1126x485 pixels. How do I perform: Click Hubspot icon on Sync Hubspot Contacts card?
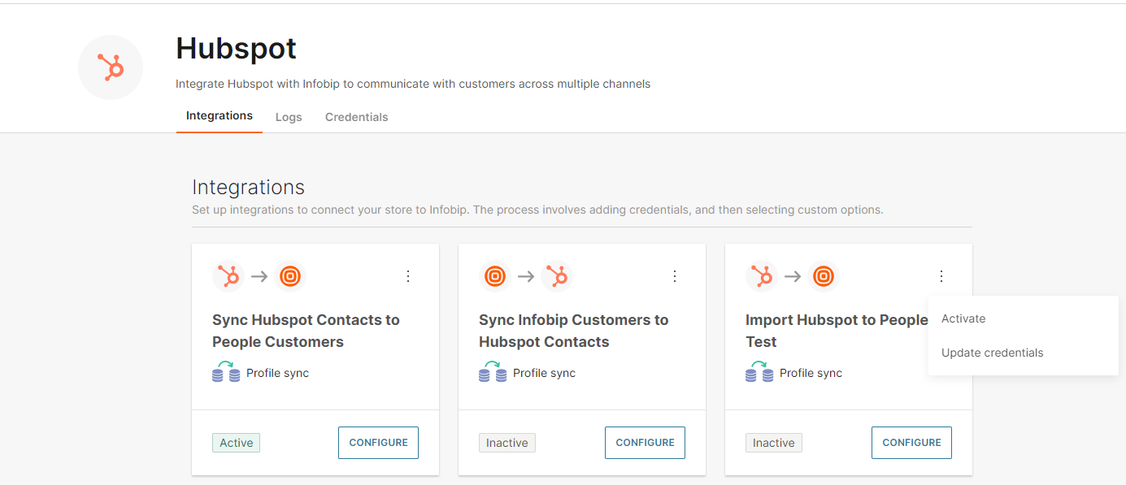228,276
